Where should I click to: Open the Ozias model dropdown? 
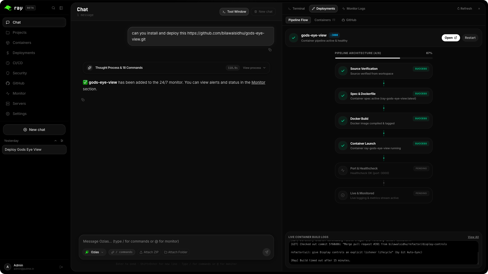click(x=94, y=252)
